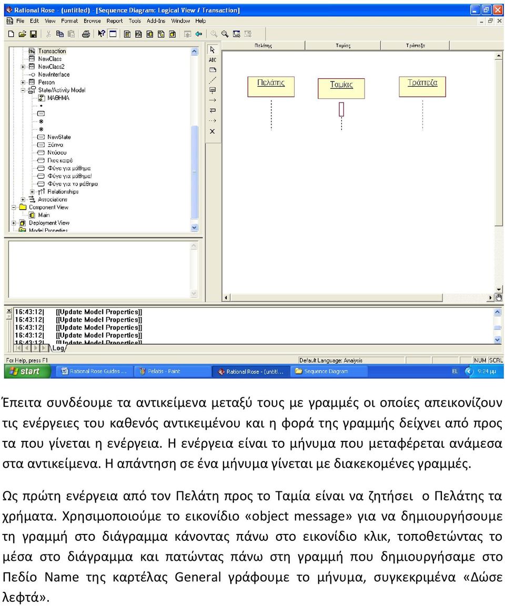Select the Note tool in toolbox
505x606 pixels.
pyautogui.click(x=213, y=70)
